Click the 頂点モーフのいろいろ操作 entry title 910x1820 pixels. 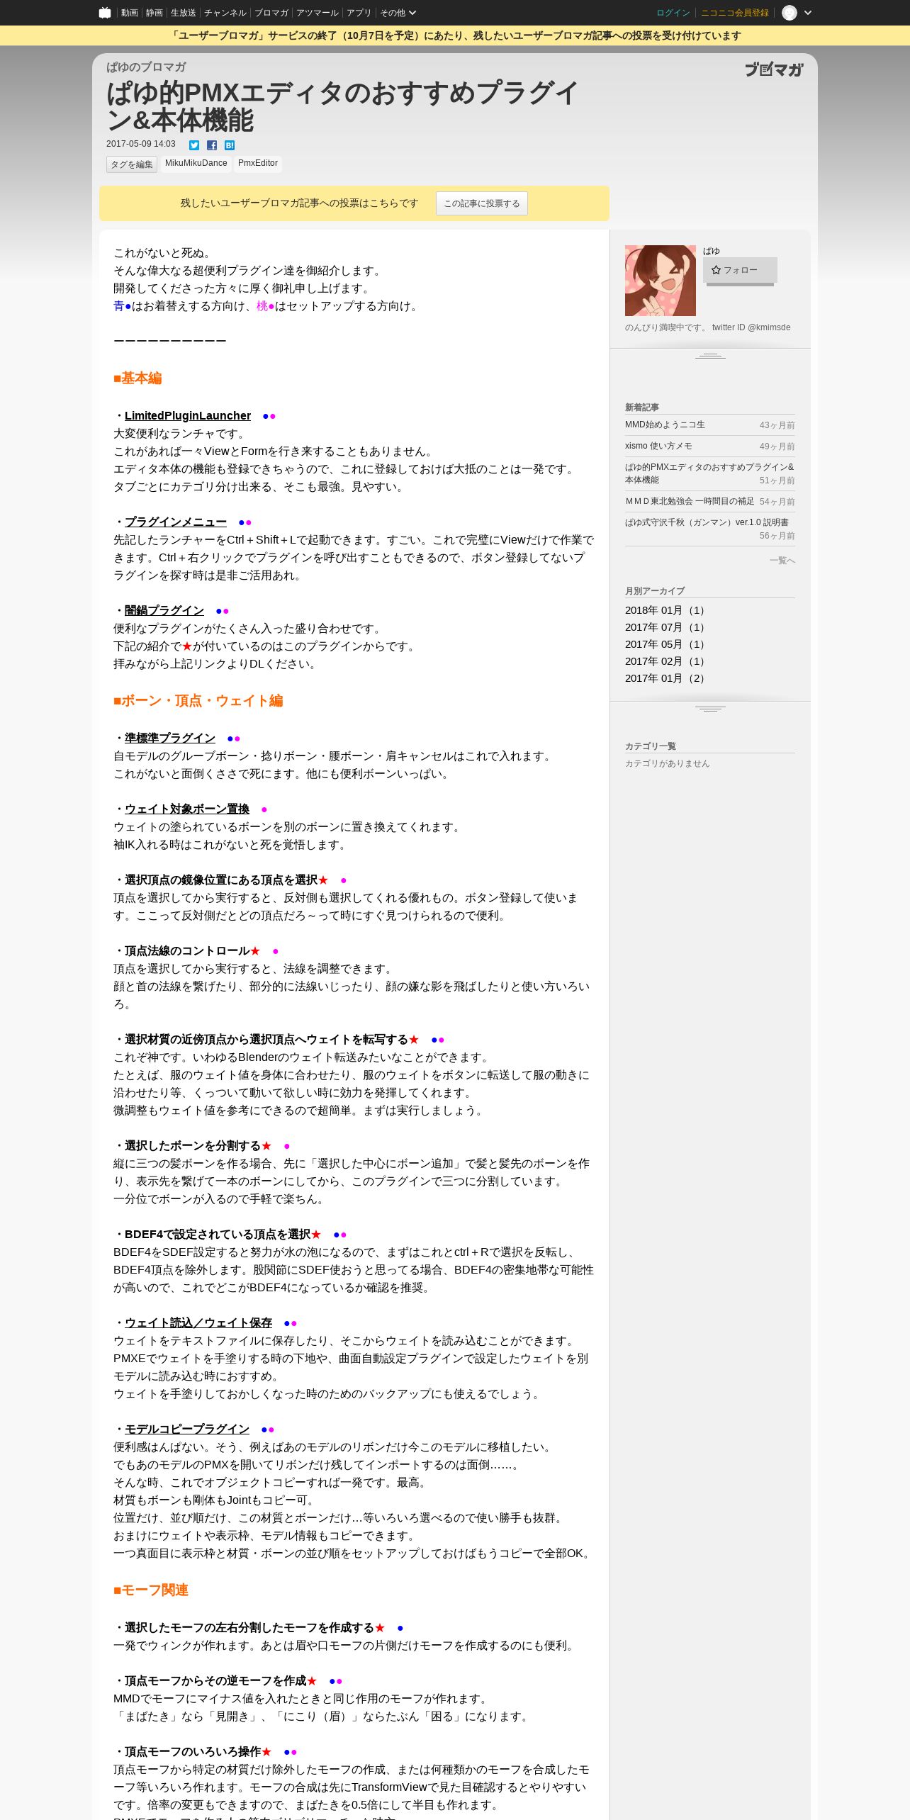[193, 1752]
